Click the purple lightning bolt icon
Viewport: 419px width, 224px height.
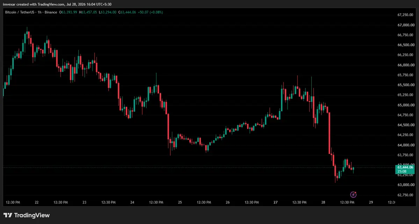(353, 195)
